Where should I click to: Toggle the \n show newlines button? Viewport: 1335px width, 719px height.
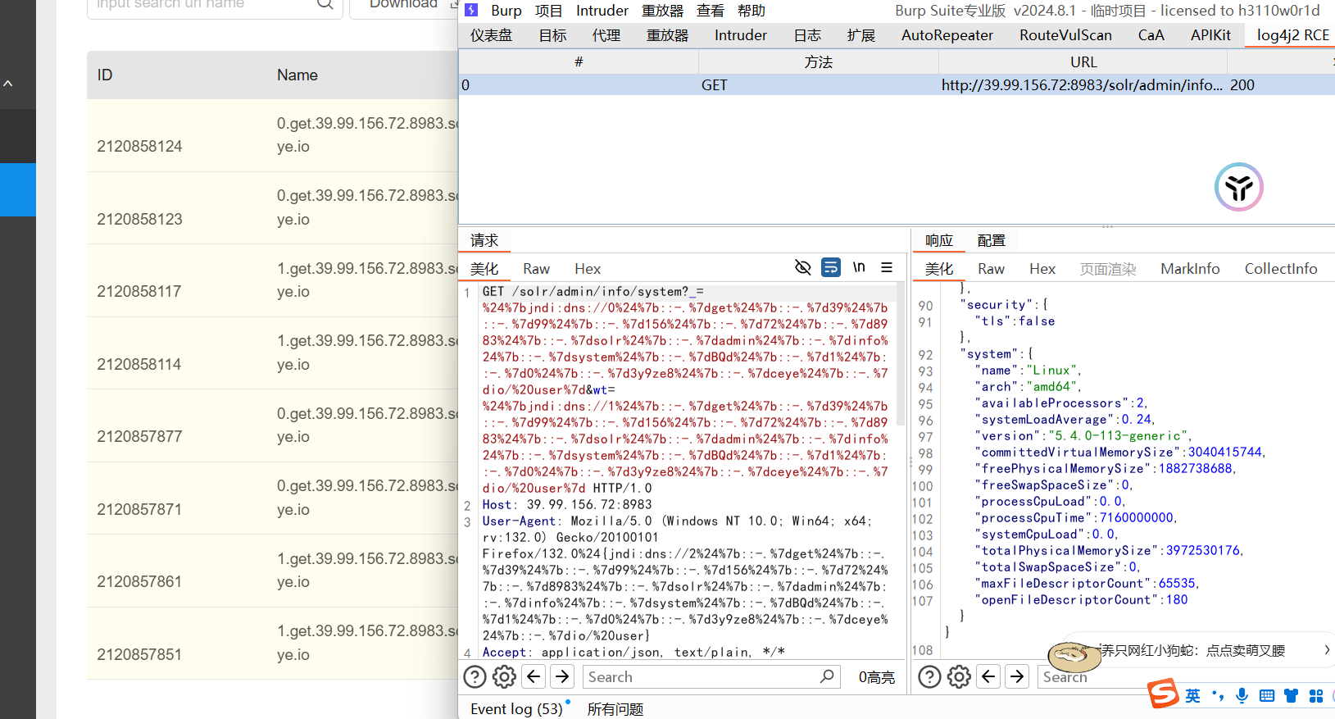click(x=859, y=267)
